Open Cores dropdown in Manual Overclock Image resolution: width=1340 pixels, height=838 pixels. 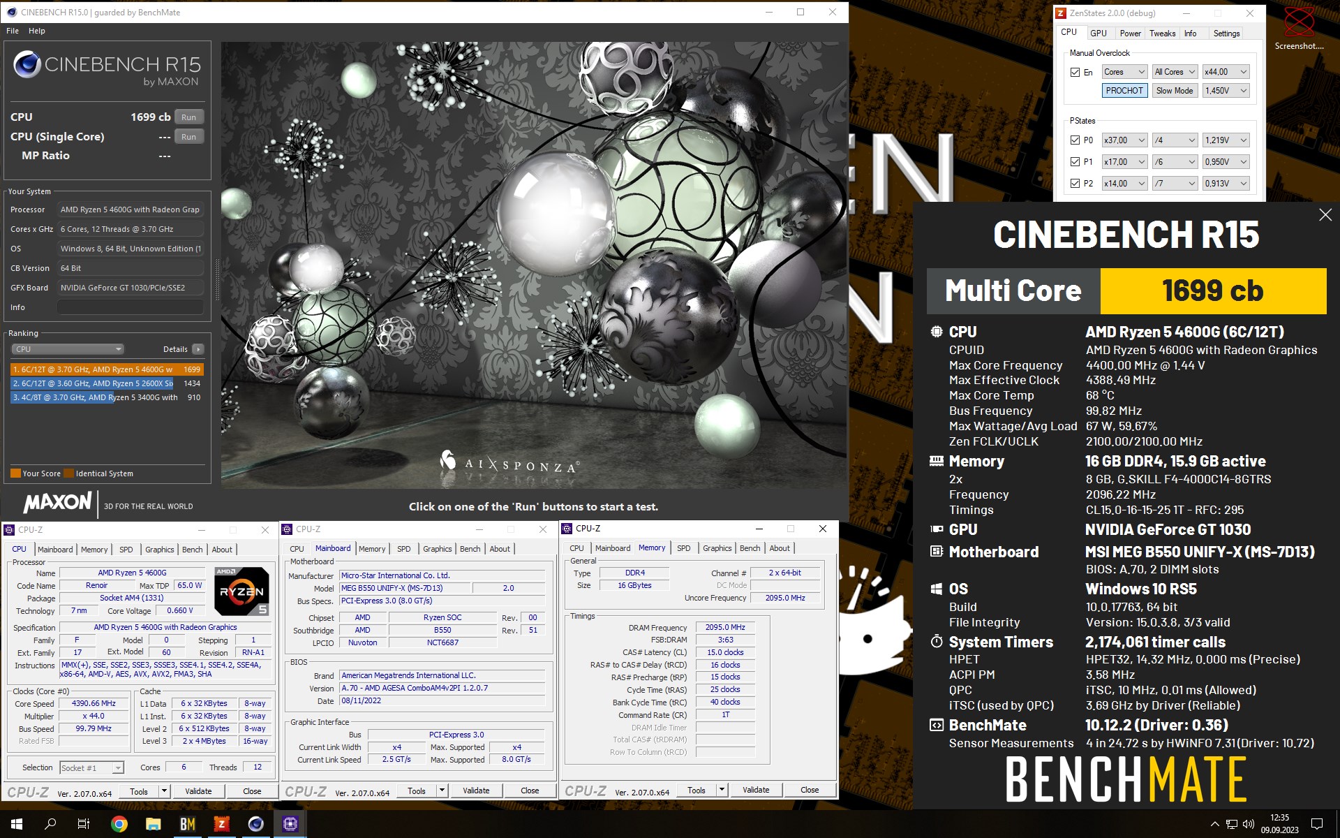tap(1124, 72)
